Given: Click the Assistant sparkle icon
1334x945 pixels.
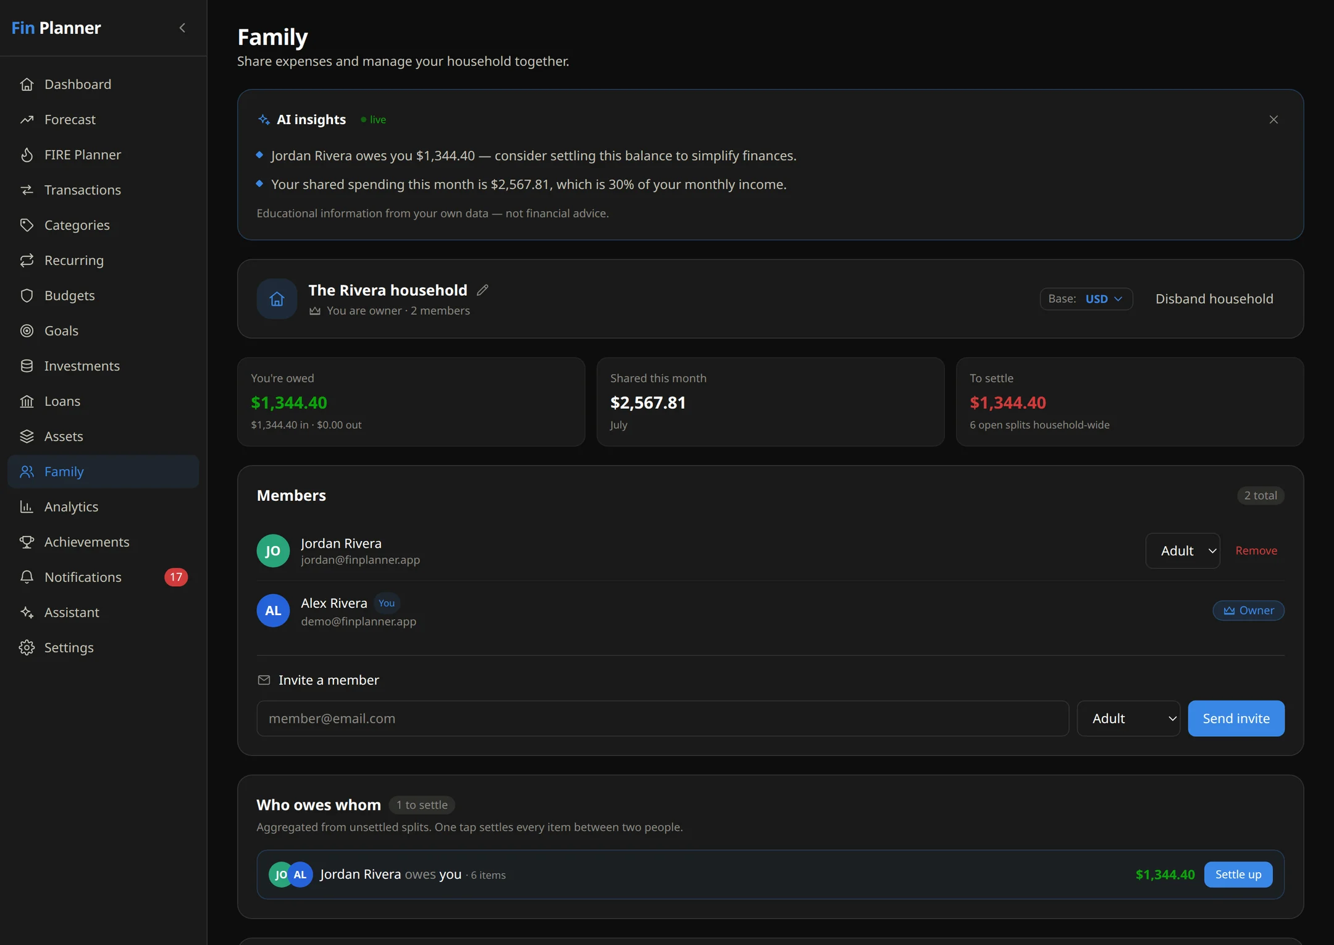Looking at the screenshot, I should 27,612.
